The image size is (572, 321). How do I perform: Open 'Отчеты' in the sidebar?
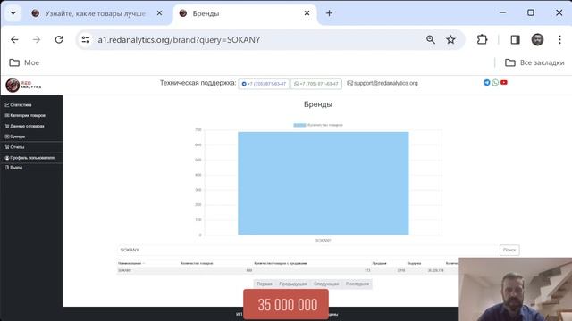[x=14, y=147]
